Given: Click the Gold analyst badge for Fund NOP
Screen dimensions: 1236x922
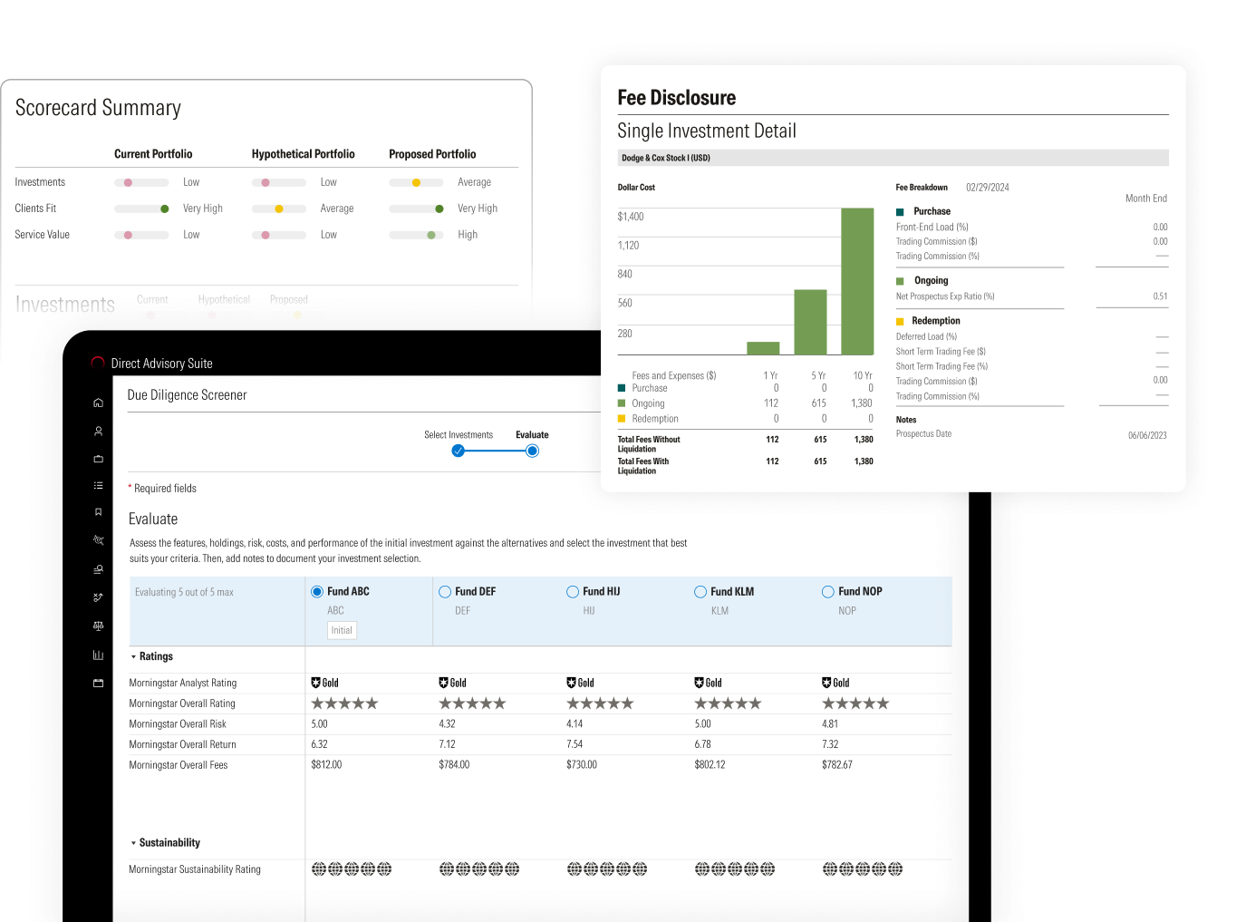Looking at the screenshot, I should pos(835,683).
